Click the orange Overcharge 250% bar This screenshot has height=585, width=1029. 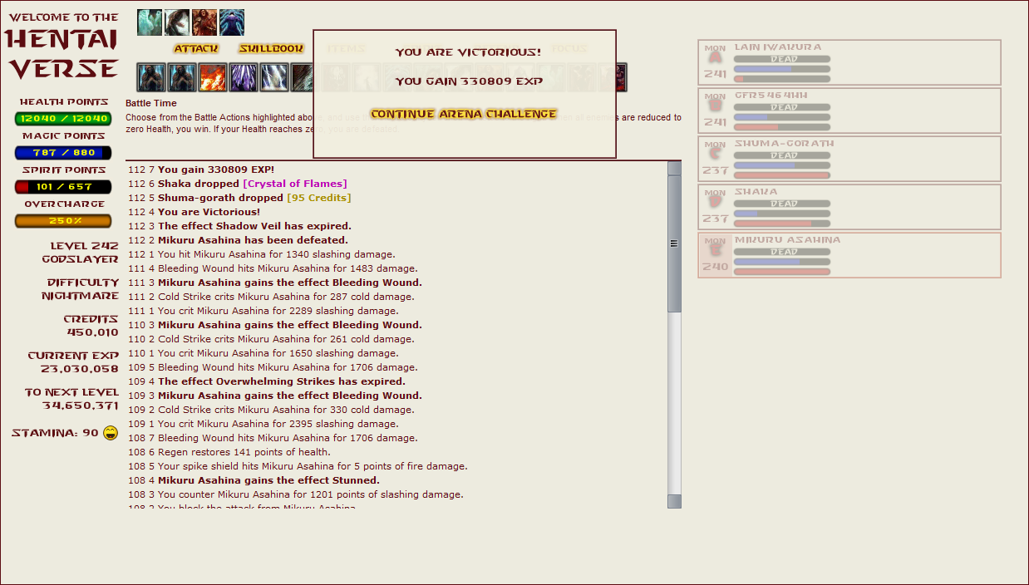click(x=63, y=221)
